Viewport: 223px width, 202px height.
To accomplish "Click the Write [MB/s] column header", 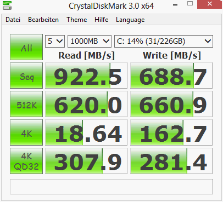I will point(172,55).
